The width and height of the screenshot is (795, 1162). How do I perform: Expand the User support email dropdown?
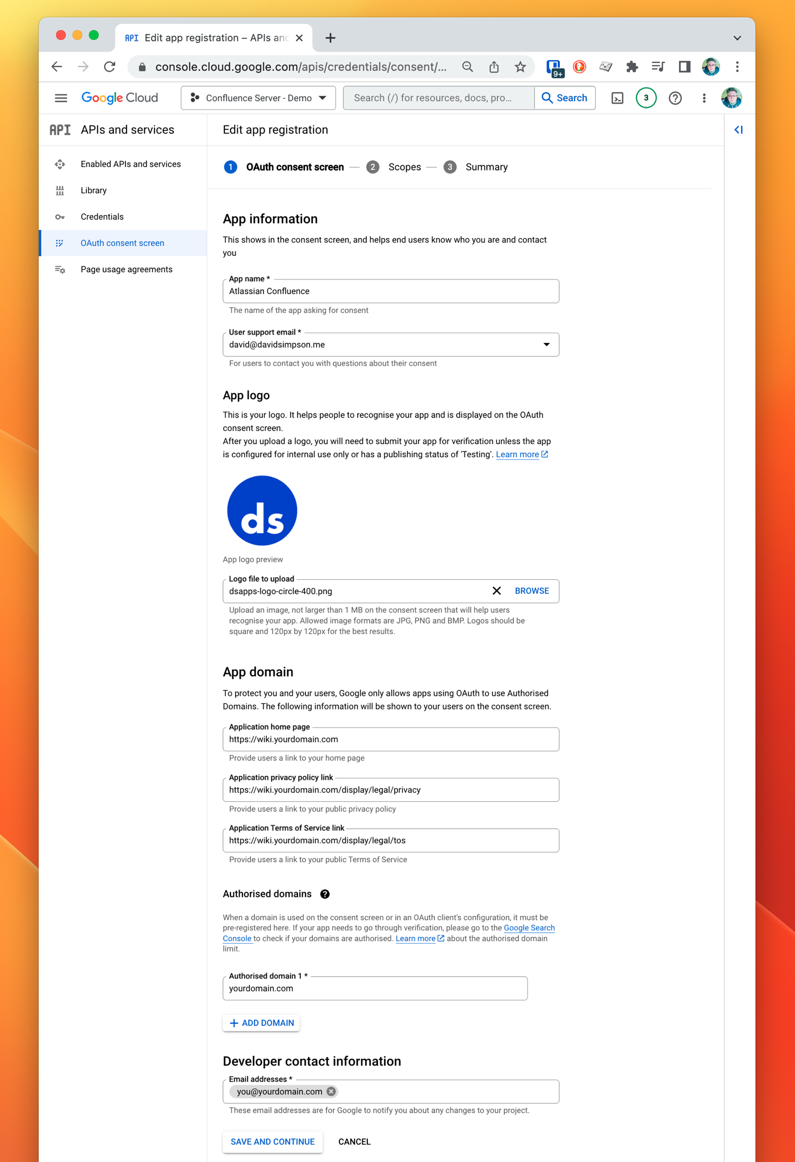(546, 345)
